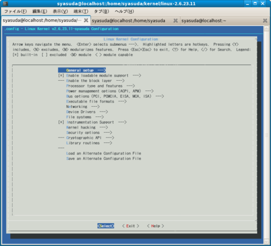This screenshot has height=246, width=271.
Task: Open the 編集(E) menu
Action: pos(40,11)
